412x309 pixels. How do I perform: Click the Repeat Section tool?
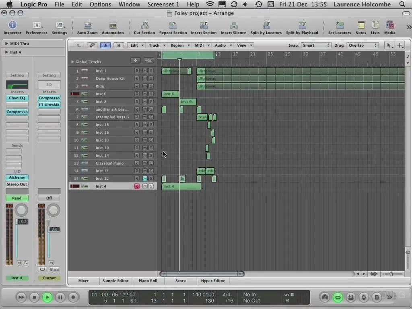point(173,28)
